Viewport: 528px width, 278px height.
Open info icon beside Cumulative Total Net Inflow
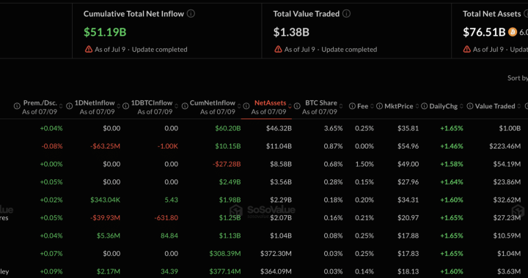click(x=191, y=14)
